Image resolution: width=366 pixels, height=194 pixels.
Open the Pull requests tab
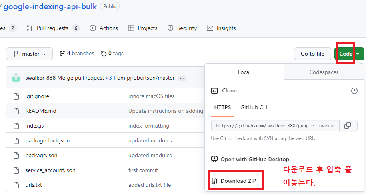coord(53,28)
